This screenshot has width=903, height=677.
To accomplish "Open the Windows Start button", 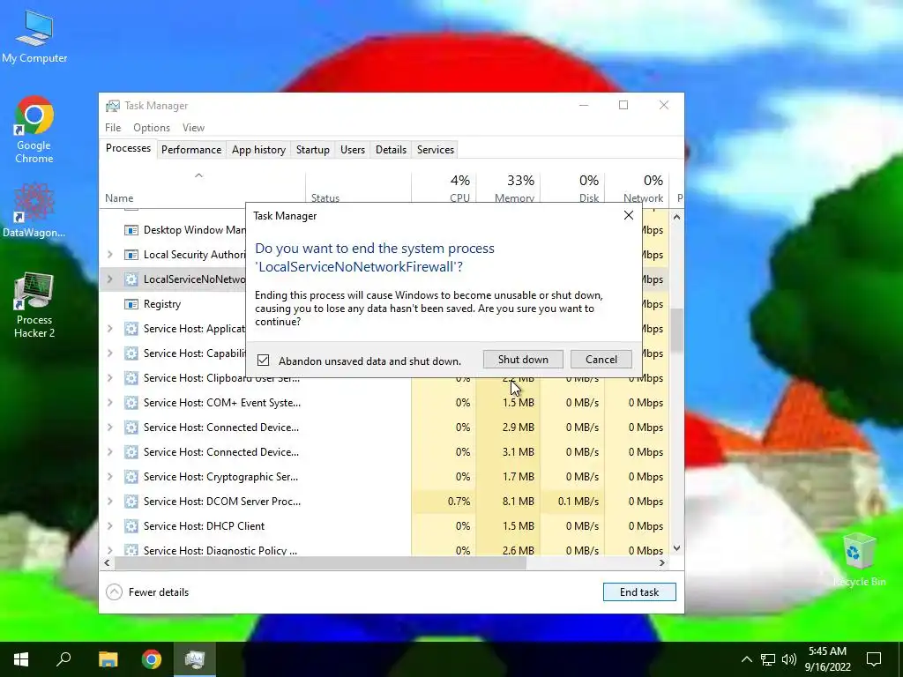I will click(21, 659).
